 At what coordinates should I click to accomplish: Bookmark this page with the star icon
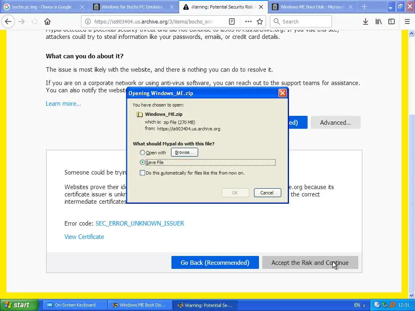[x=260, y=21]
